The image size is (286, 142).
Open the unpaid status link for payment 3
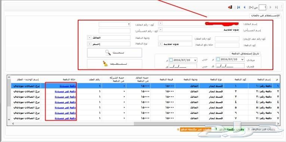click(65, 97)
